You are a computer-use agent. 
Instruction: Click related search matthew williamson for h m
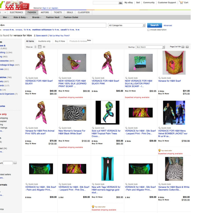tap(46, 30)
